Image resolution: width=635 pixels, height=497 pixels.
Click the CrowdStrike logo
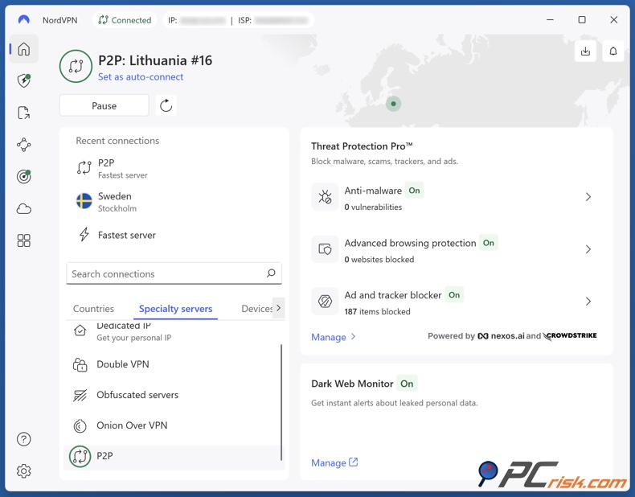[570, 336]
